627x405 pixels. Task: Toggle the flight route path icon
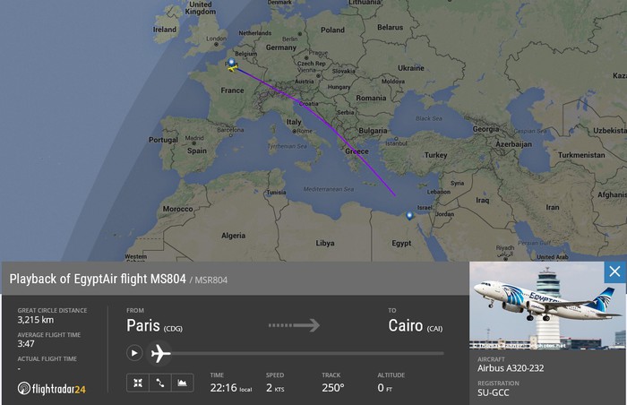(x=160, y=383)
